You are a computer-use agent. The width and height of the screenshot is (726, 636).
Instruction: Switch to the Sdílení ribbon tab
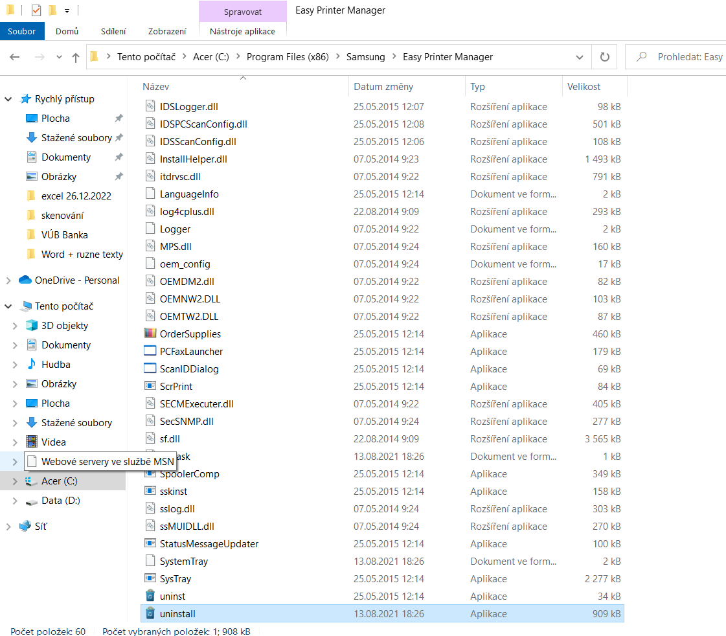tap(113, 31)
